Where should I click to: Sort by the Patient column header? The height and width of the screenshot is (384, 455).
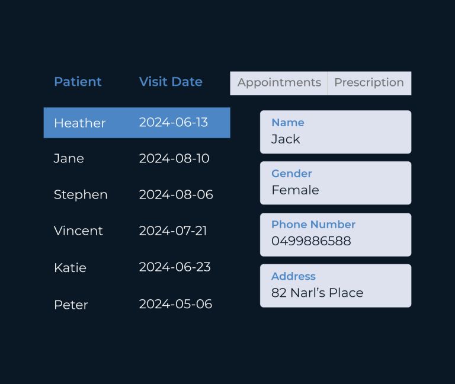(78, 82)
